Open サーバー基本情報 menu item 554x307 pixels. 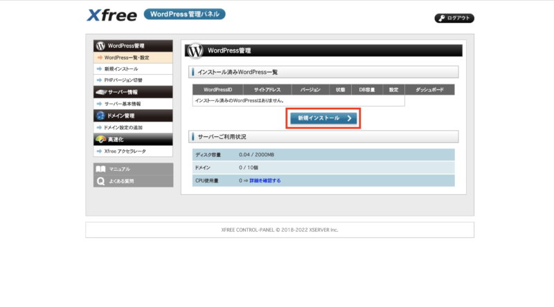click(x=133, y=104)
